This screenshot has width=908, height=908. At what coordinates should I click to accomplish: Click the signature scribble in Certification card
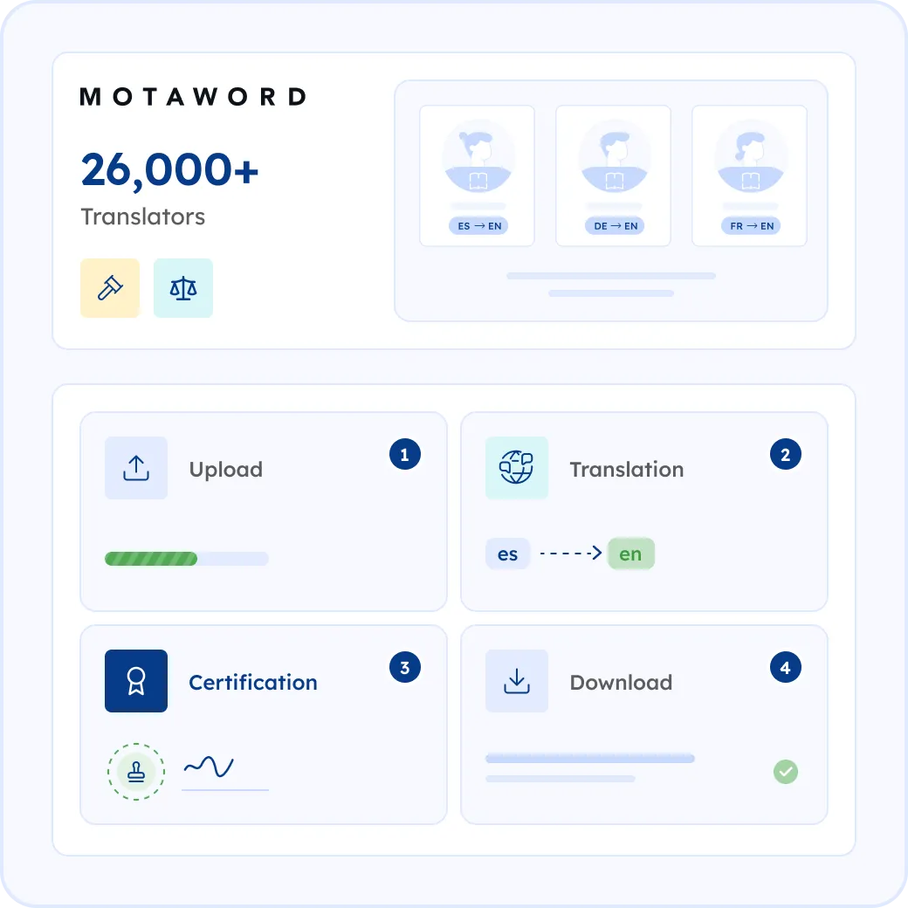209,767
